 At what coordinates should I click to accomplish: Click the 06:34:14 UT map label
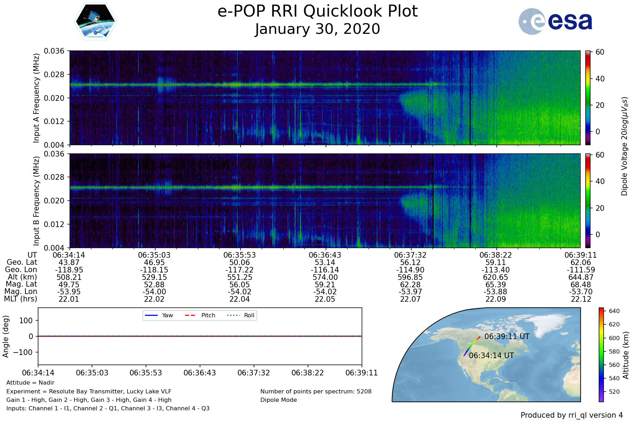[491, 356]
